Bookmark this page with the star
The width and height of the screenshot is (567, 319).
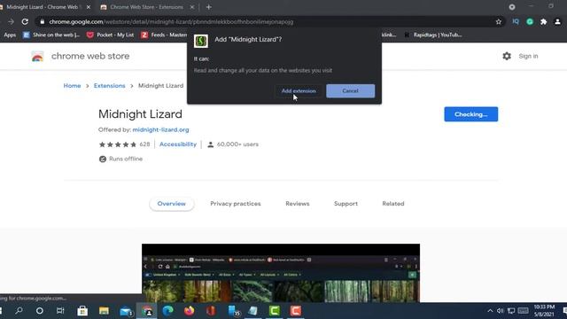(x=498, y=21)
